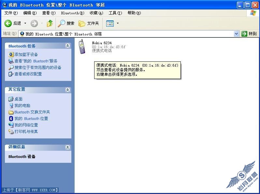The width and height of the screenshot is (260, 194).
Task: Collapse the 详细信息 panel
Action: (67, 147)
